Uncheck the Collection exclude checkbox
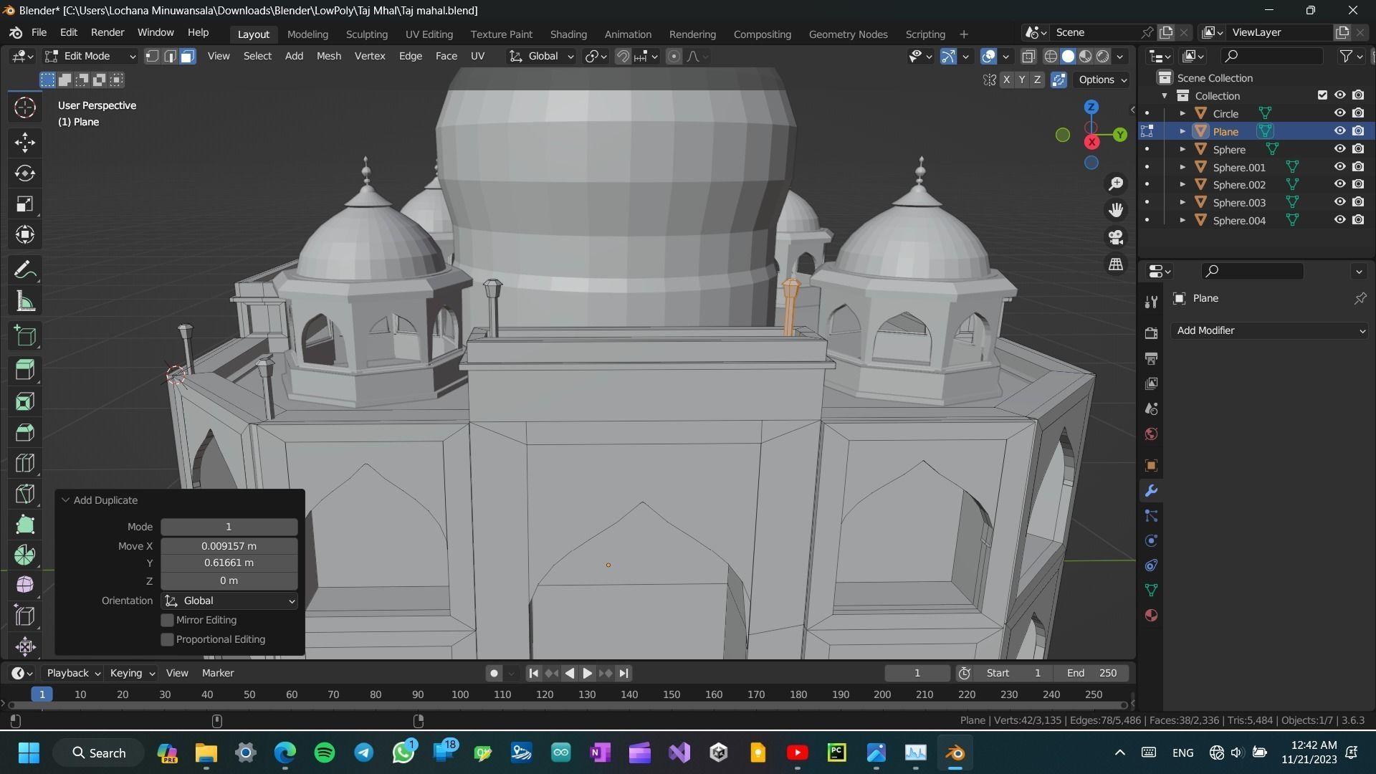 [x=1322, y=95]
